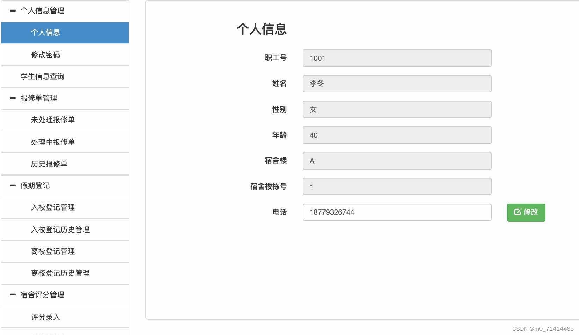Click the edit icon inside 修改 button
579x335 pixels.
(517, 212)
